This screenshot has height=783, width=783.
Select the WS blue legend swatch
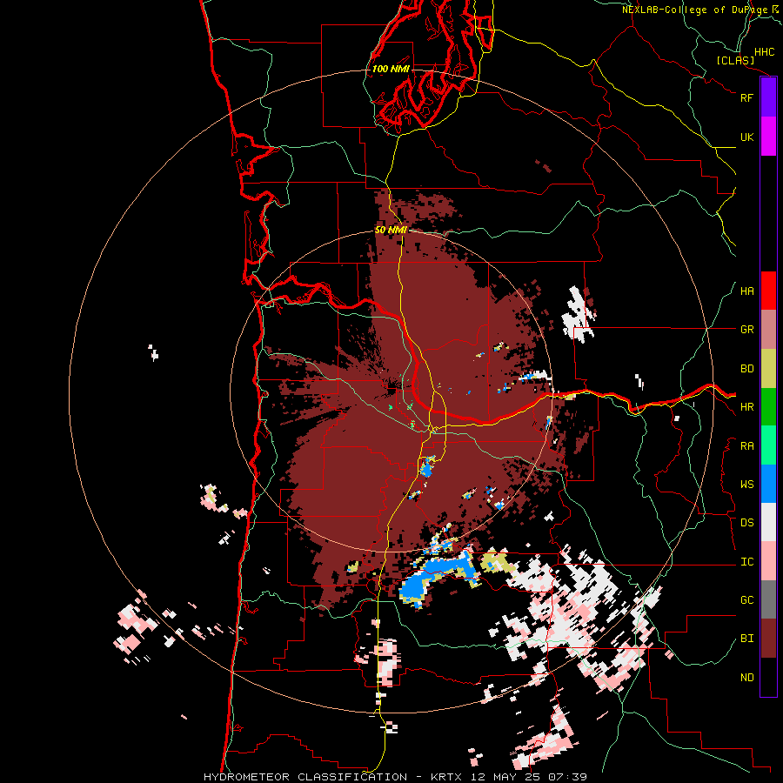[768, 484]
